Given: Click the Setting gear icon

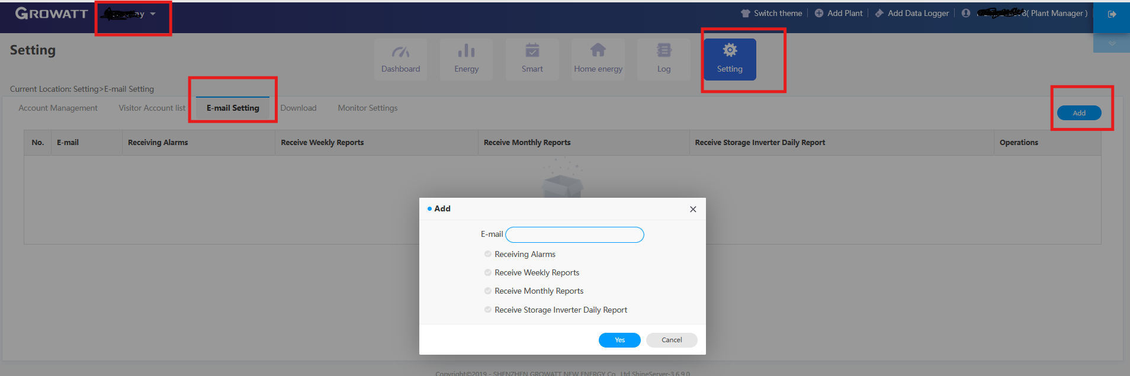Looking at the screenshot, I should pyautogui.click(x=730, y=51).
